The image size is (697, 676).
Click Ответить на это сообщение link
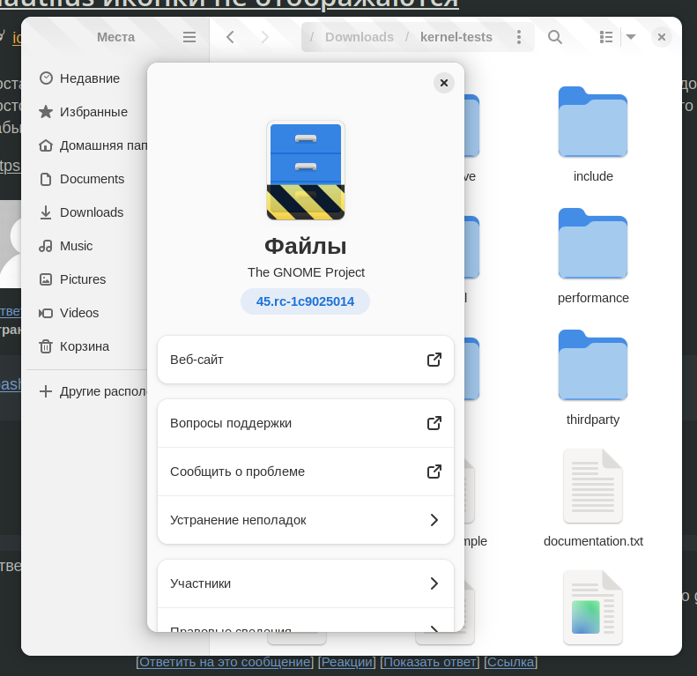click(x=225, y=662)
